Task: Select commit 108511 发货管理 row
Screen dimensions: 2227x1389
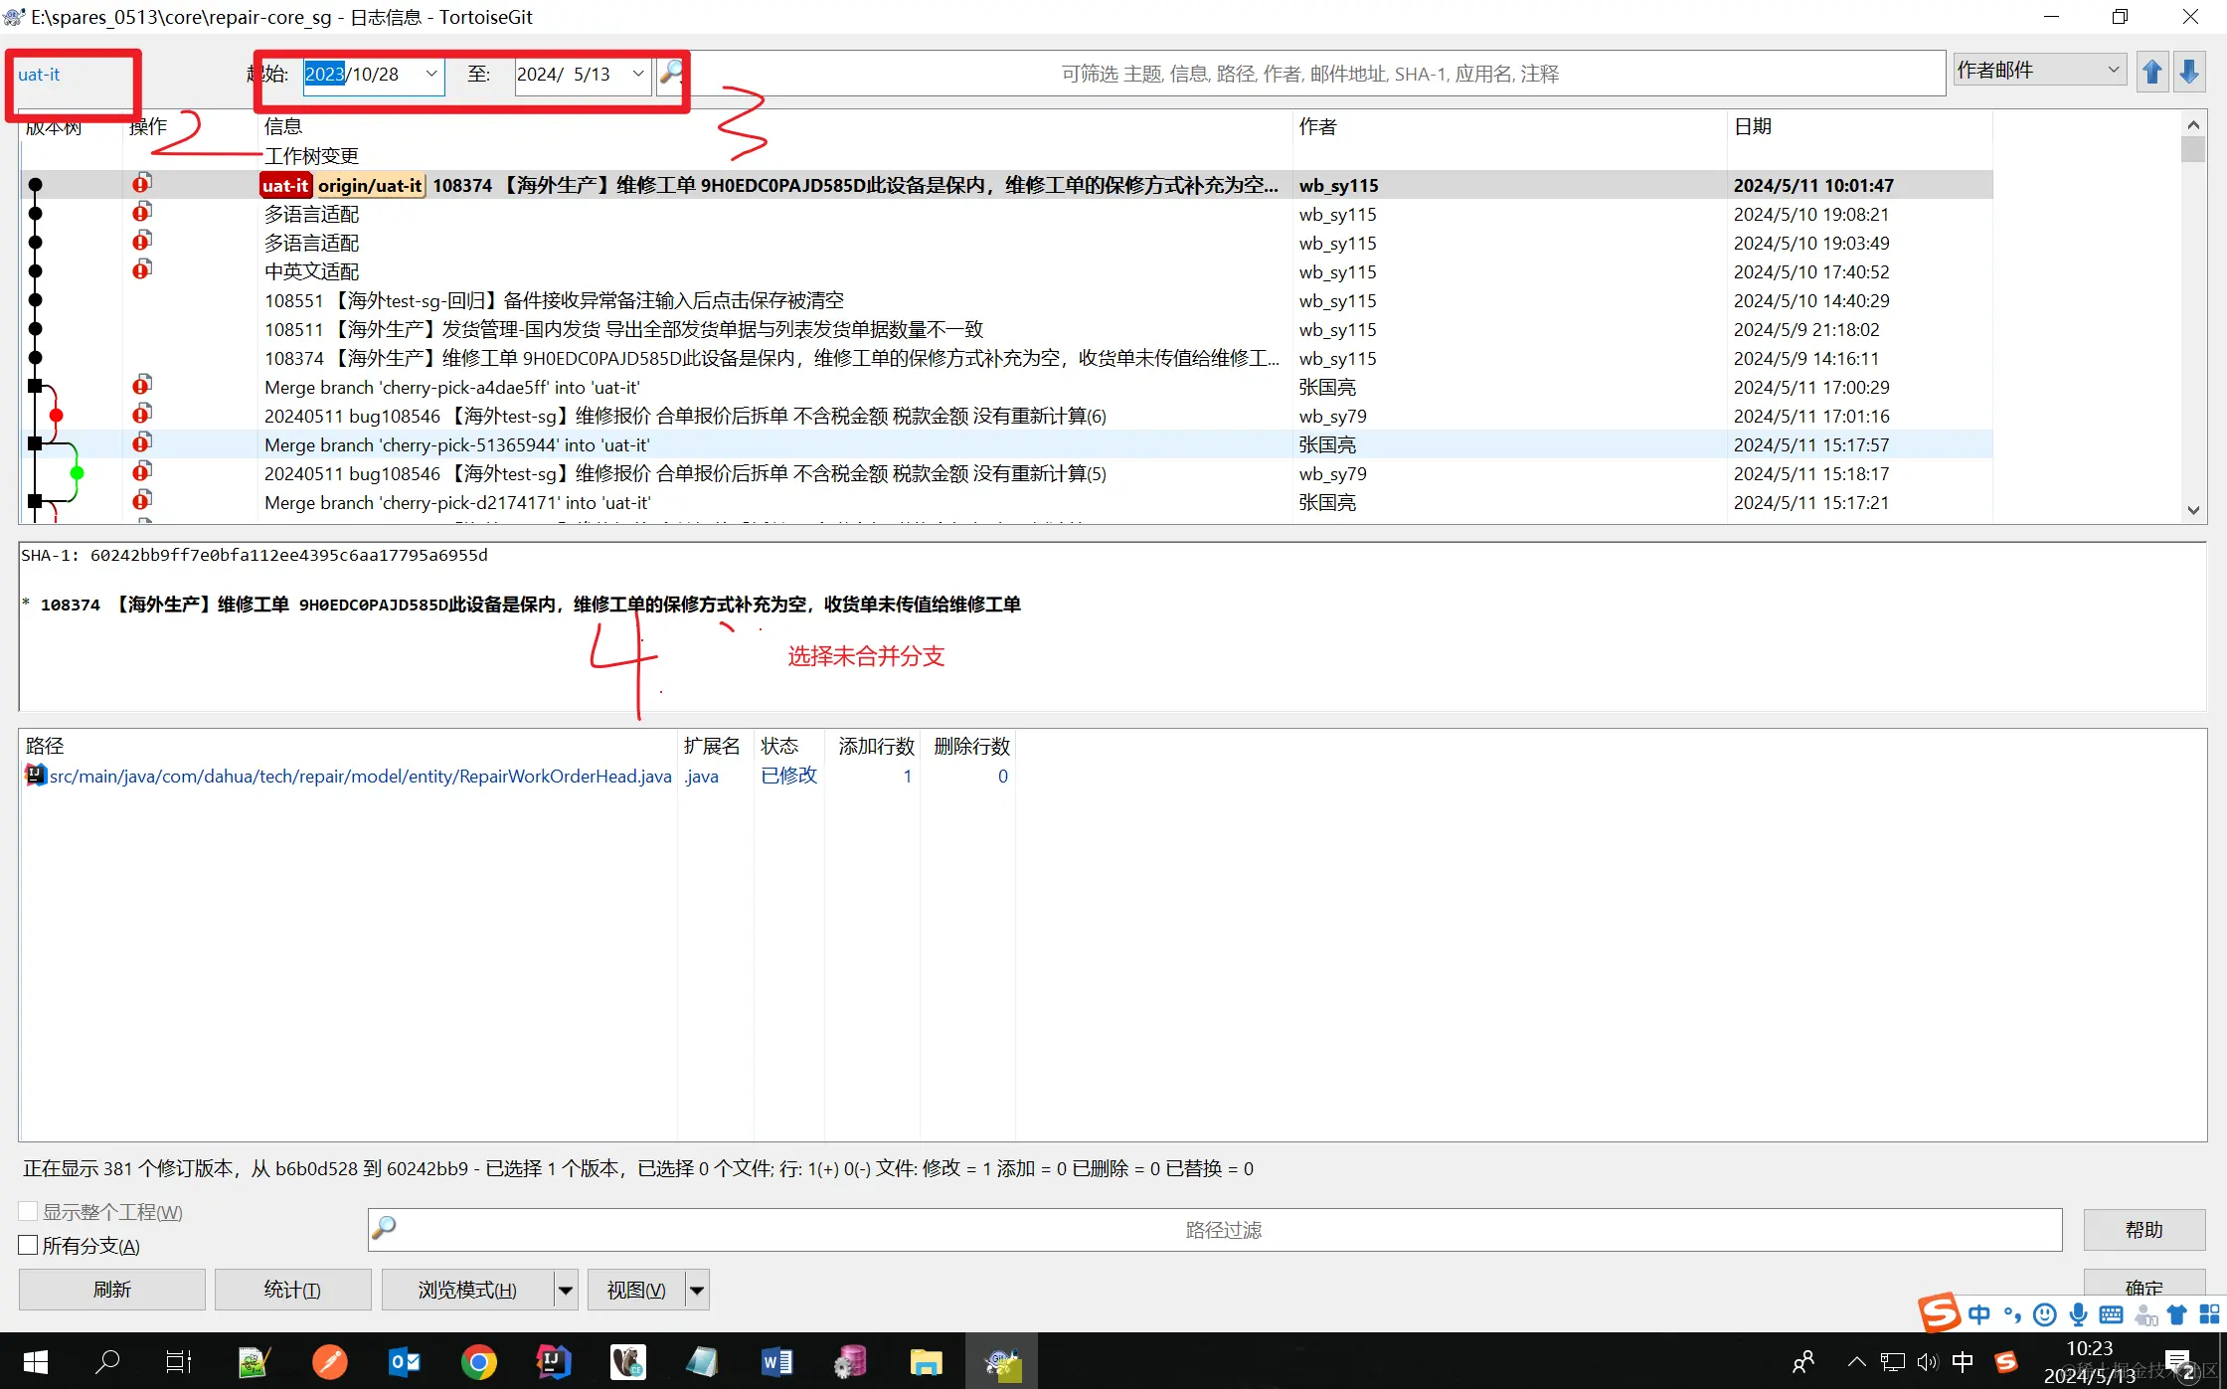Action: click(x=1006, y=329)
